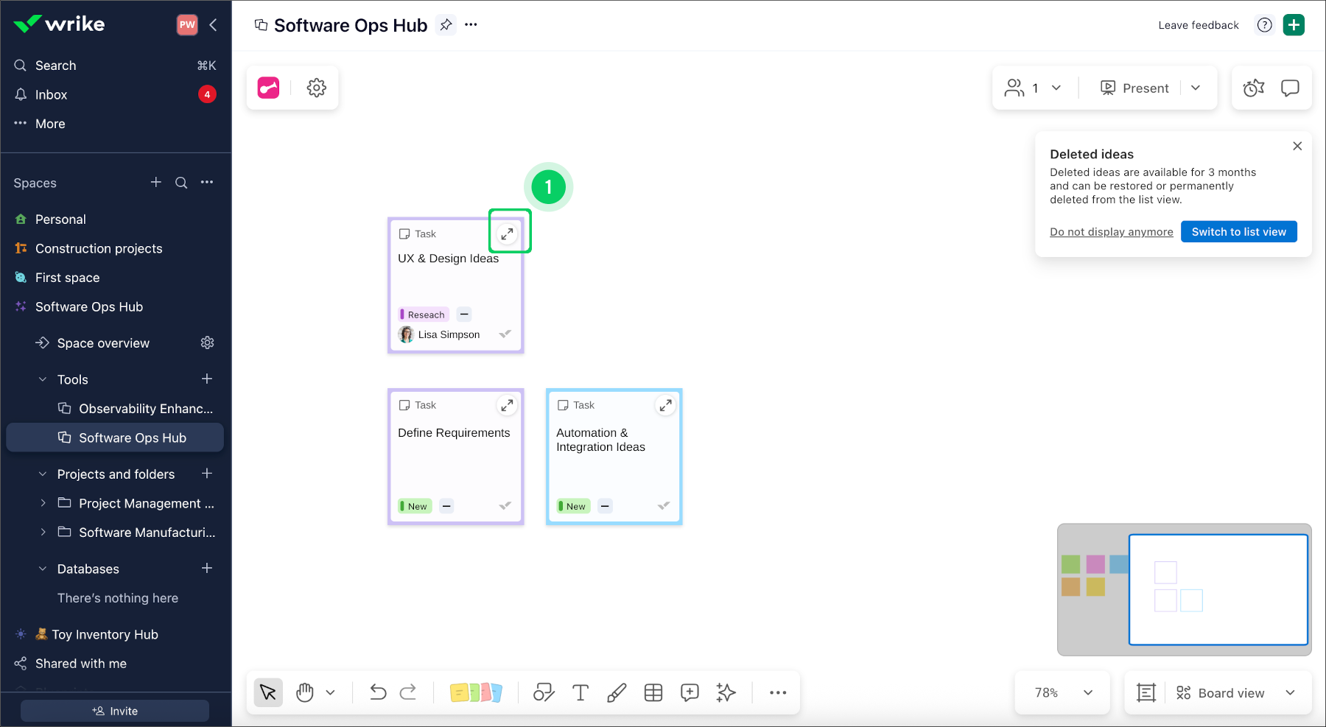Open the 78% zoom level dropdown
This screenshot has height=727, width=1326.
[x=1062, y=693]
